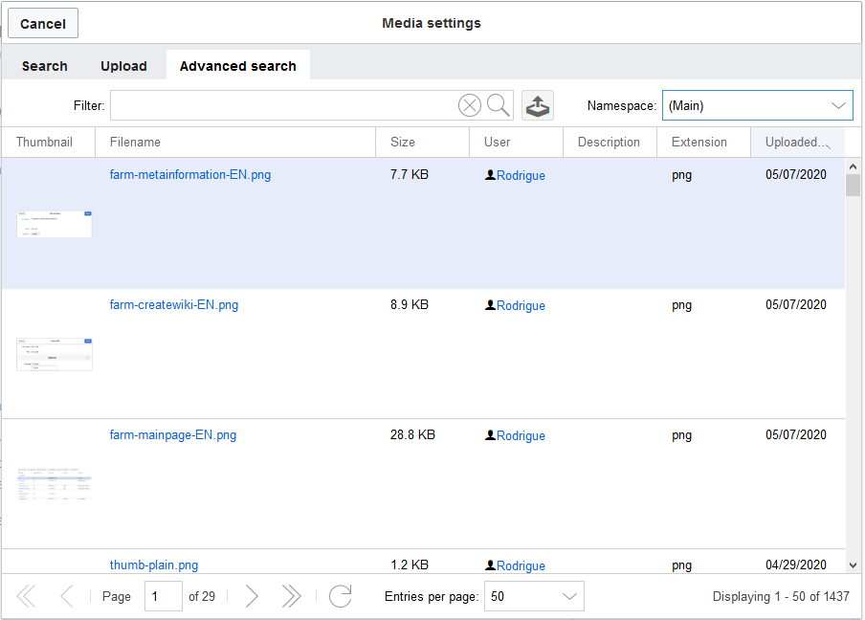This screenshot has height=620, width=865.
Task: Open Rodrigue user link in thumb-plain.png row
Action: pos(521,566)
